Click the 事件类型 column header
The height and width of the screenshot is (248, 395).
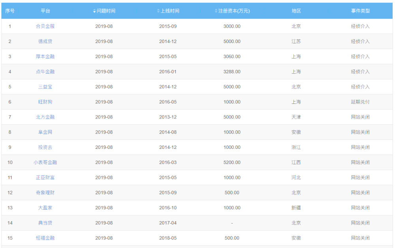click(x=361, y=11)
